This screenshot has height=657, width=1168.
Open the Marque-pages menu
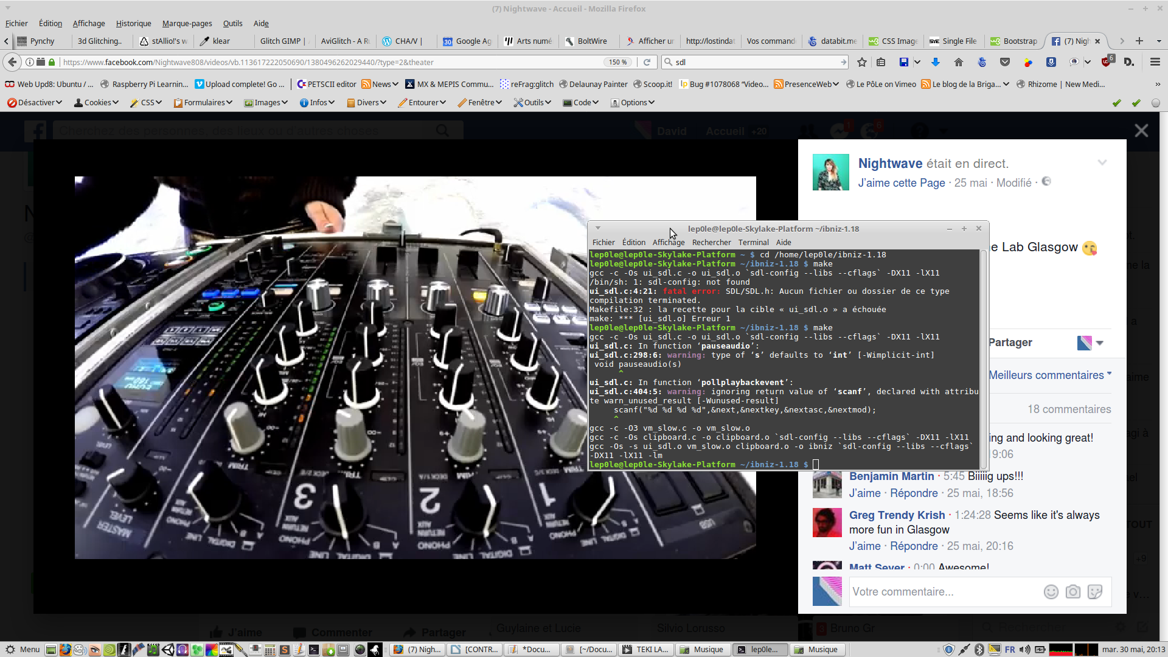coord(187,23)
